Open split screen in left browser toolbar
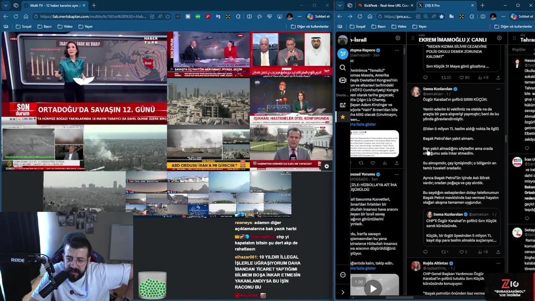This screenshot has height=301, width=535. [249, 16]
